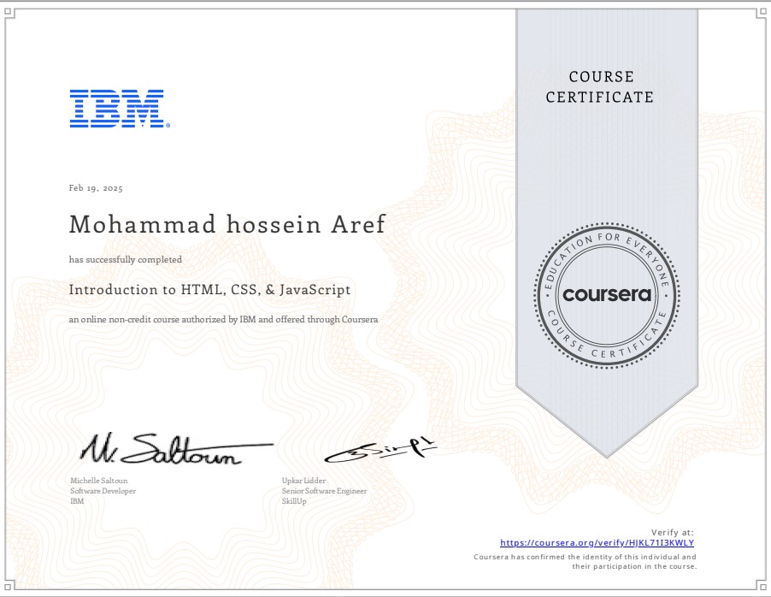Click the IBM logo
The height and width of the screenshot is (597, 771).
pos(120,109)
